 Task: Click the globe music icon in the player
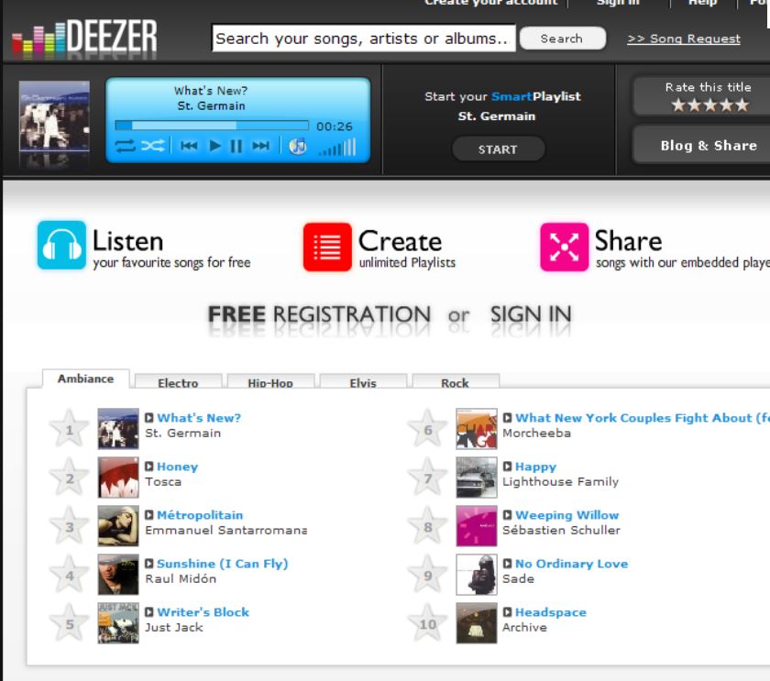click(x=298, y=146)
